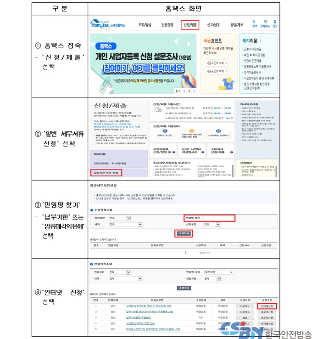Click scrollbar in 신청업무 panel
Viewport: 312px width, 339px height.
pos(276,171)
